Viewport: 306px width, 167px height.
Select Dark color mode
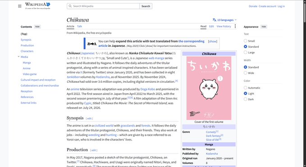click(246, 99)
